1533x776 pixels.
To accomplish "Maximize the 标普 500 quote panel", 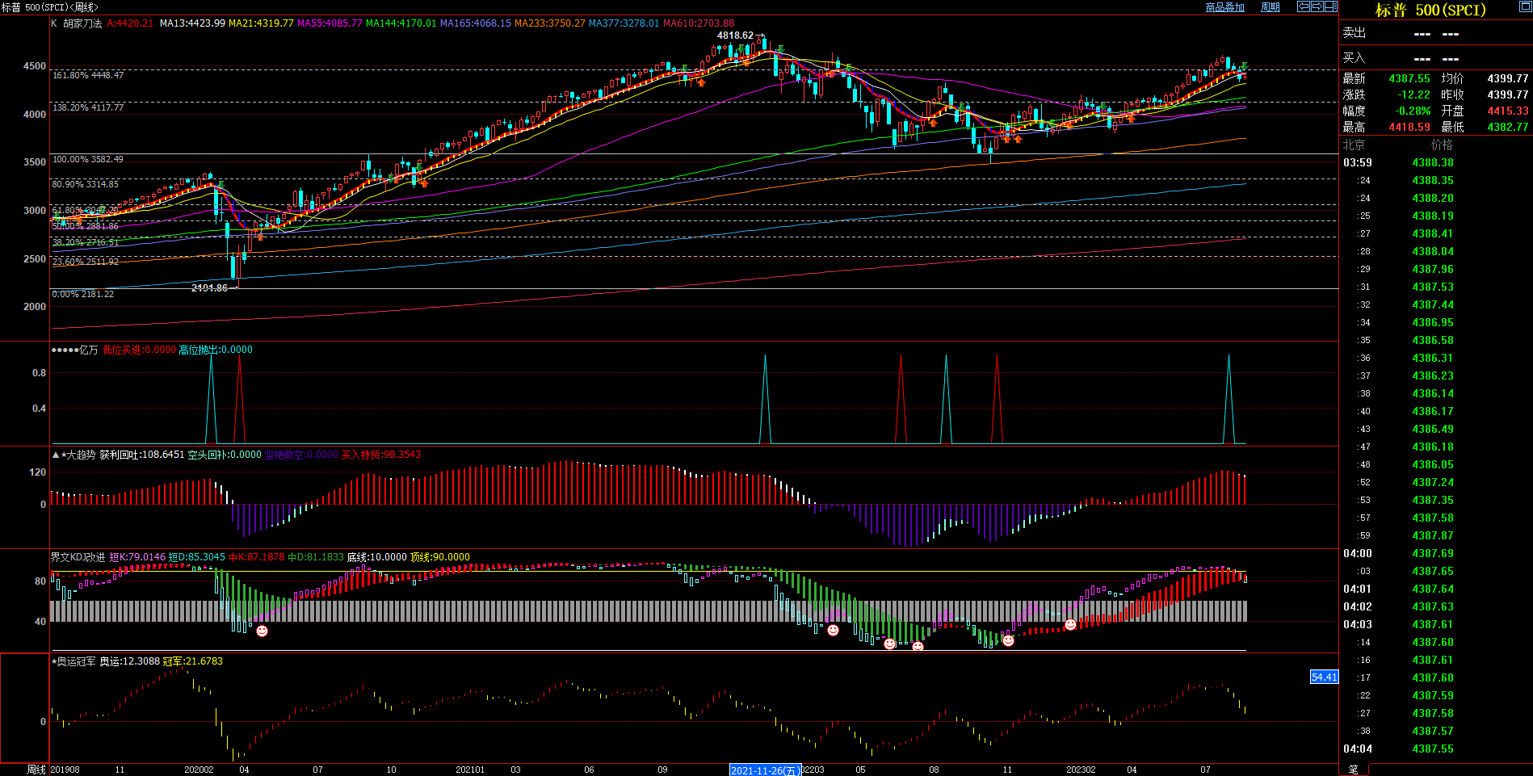I will (x=1525, y=7).
